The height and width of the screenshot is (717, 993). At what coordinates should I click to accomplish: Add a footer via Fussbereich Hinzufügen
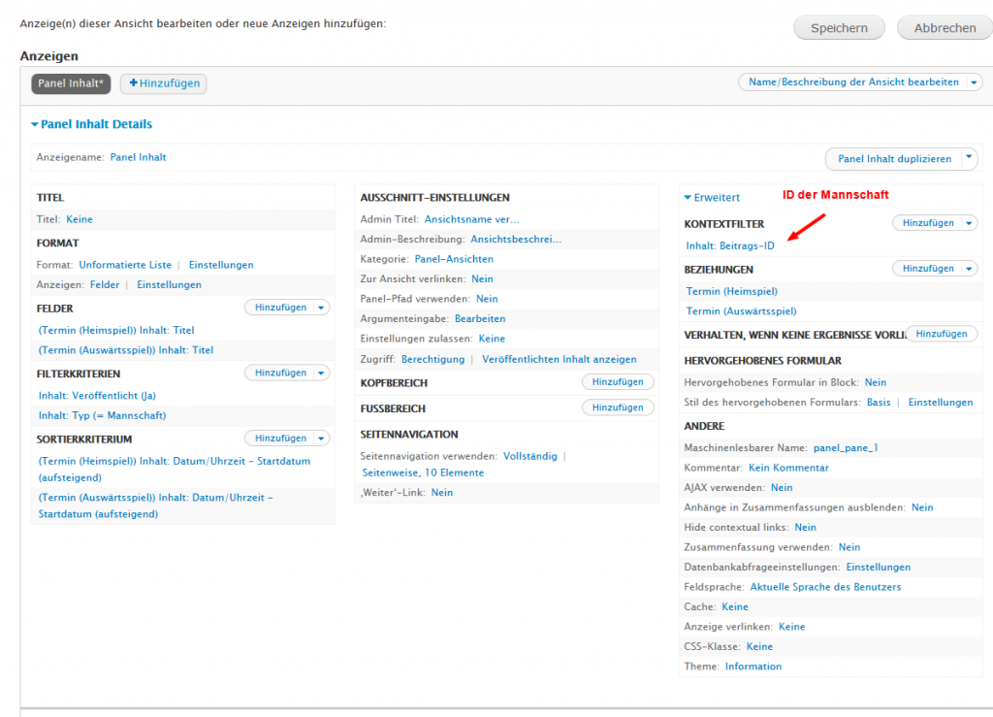(618, 407)
